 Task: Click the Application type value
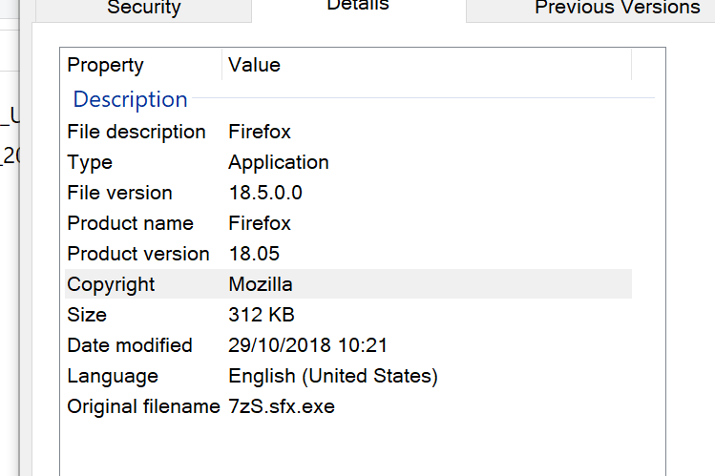279,162
